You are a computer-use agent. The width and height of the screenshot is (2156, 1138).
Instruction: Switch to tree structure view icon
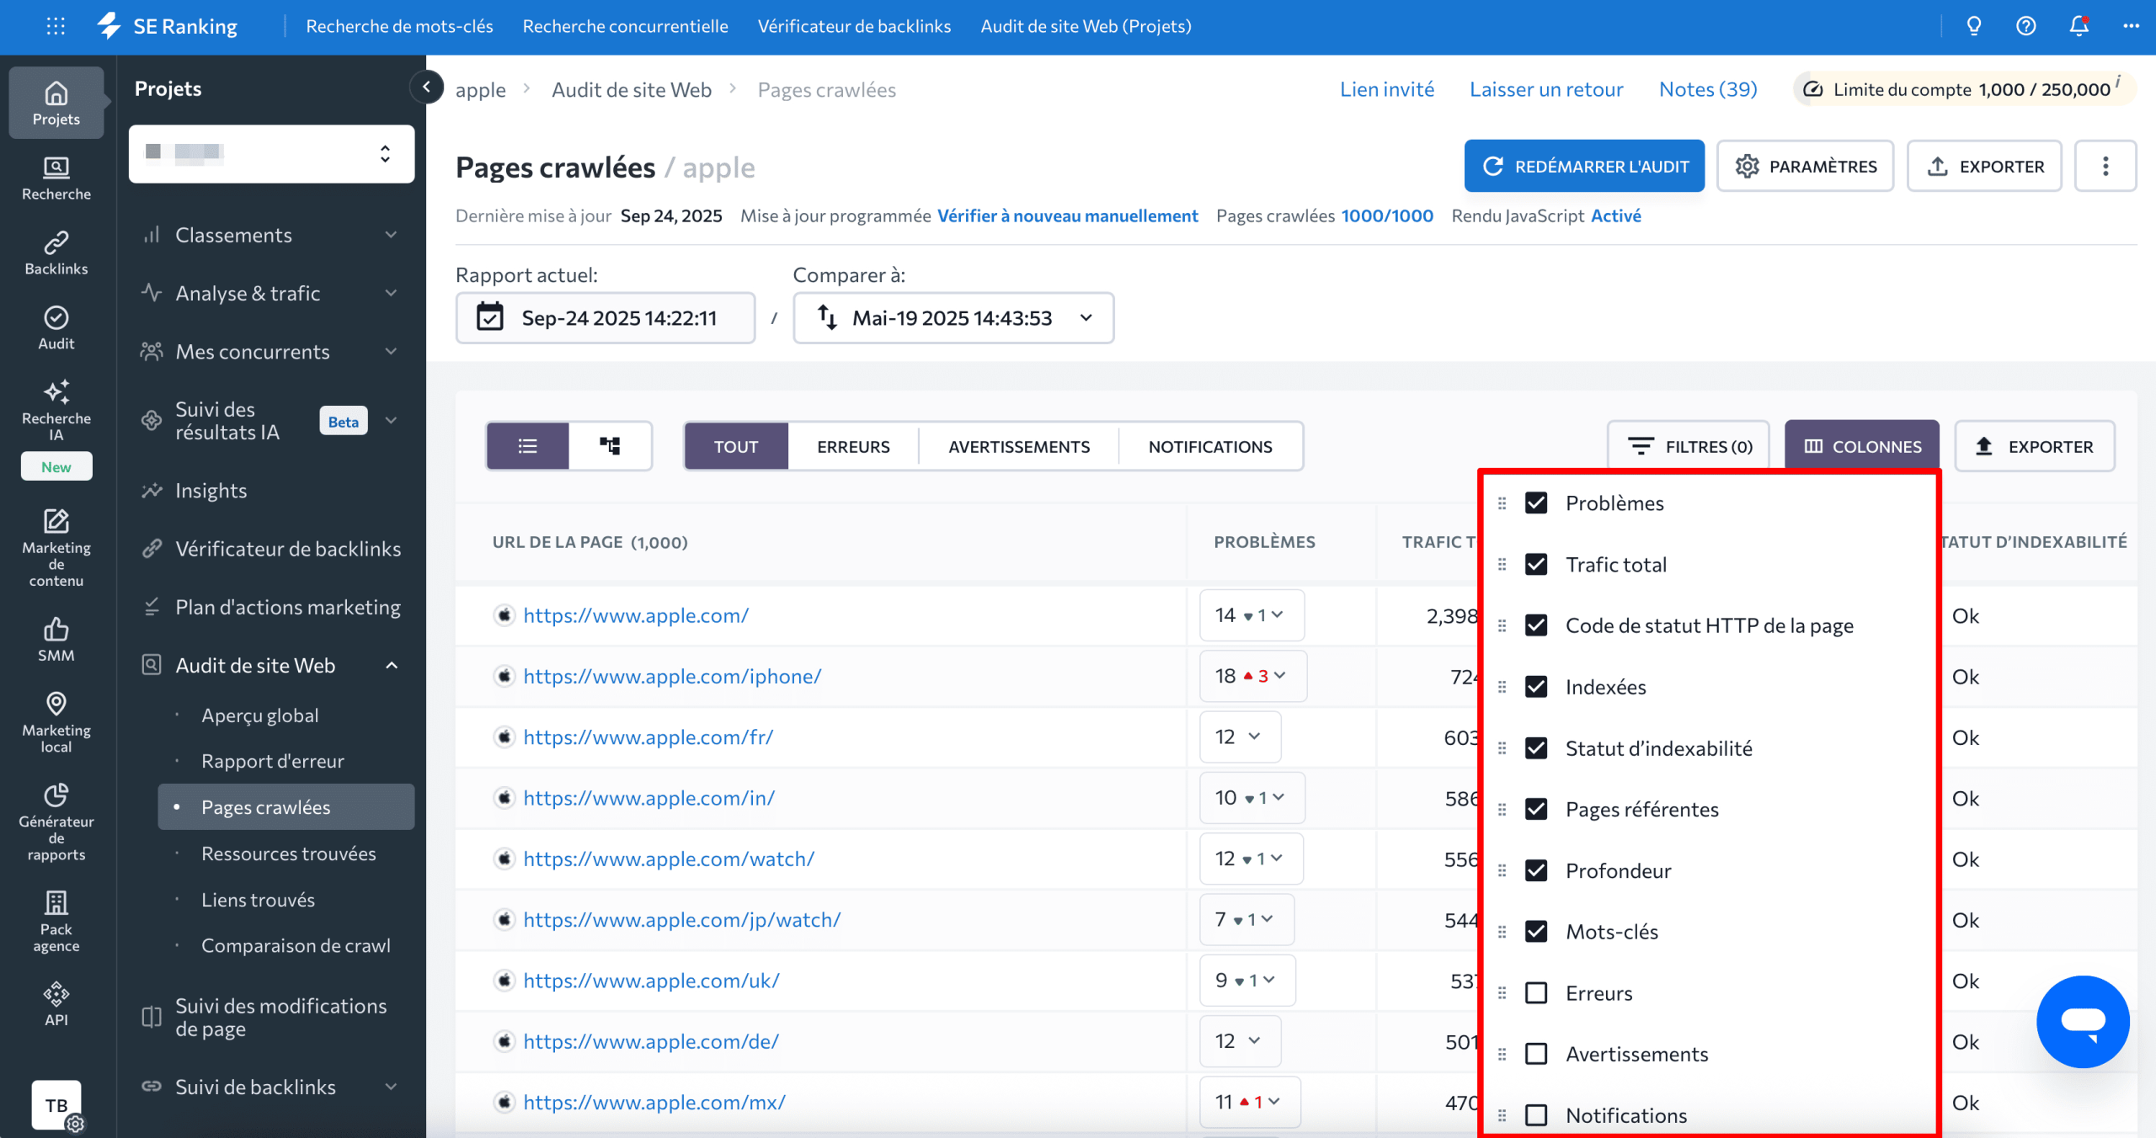pos(610,446)
